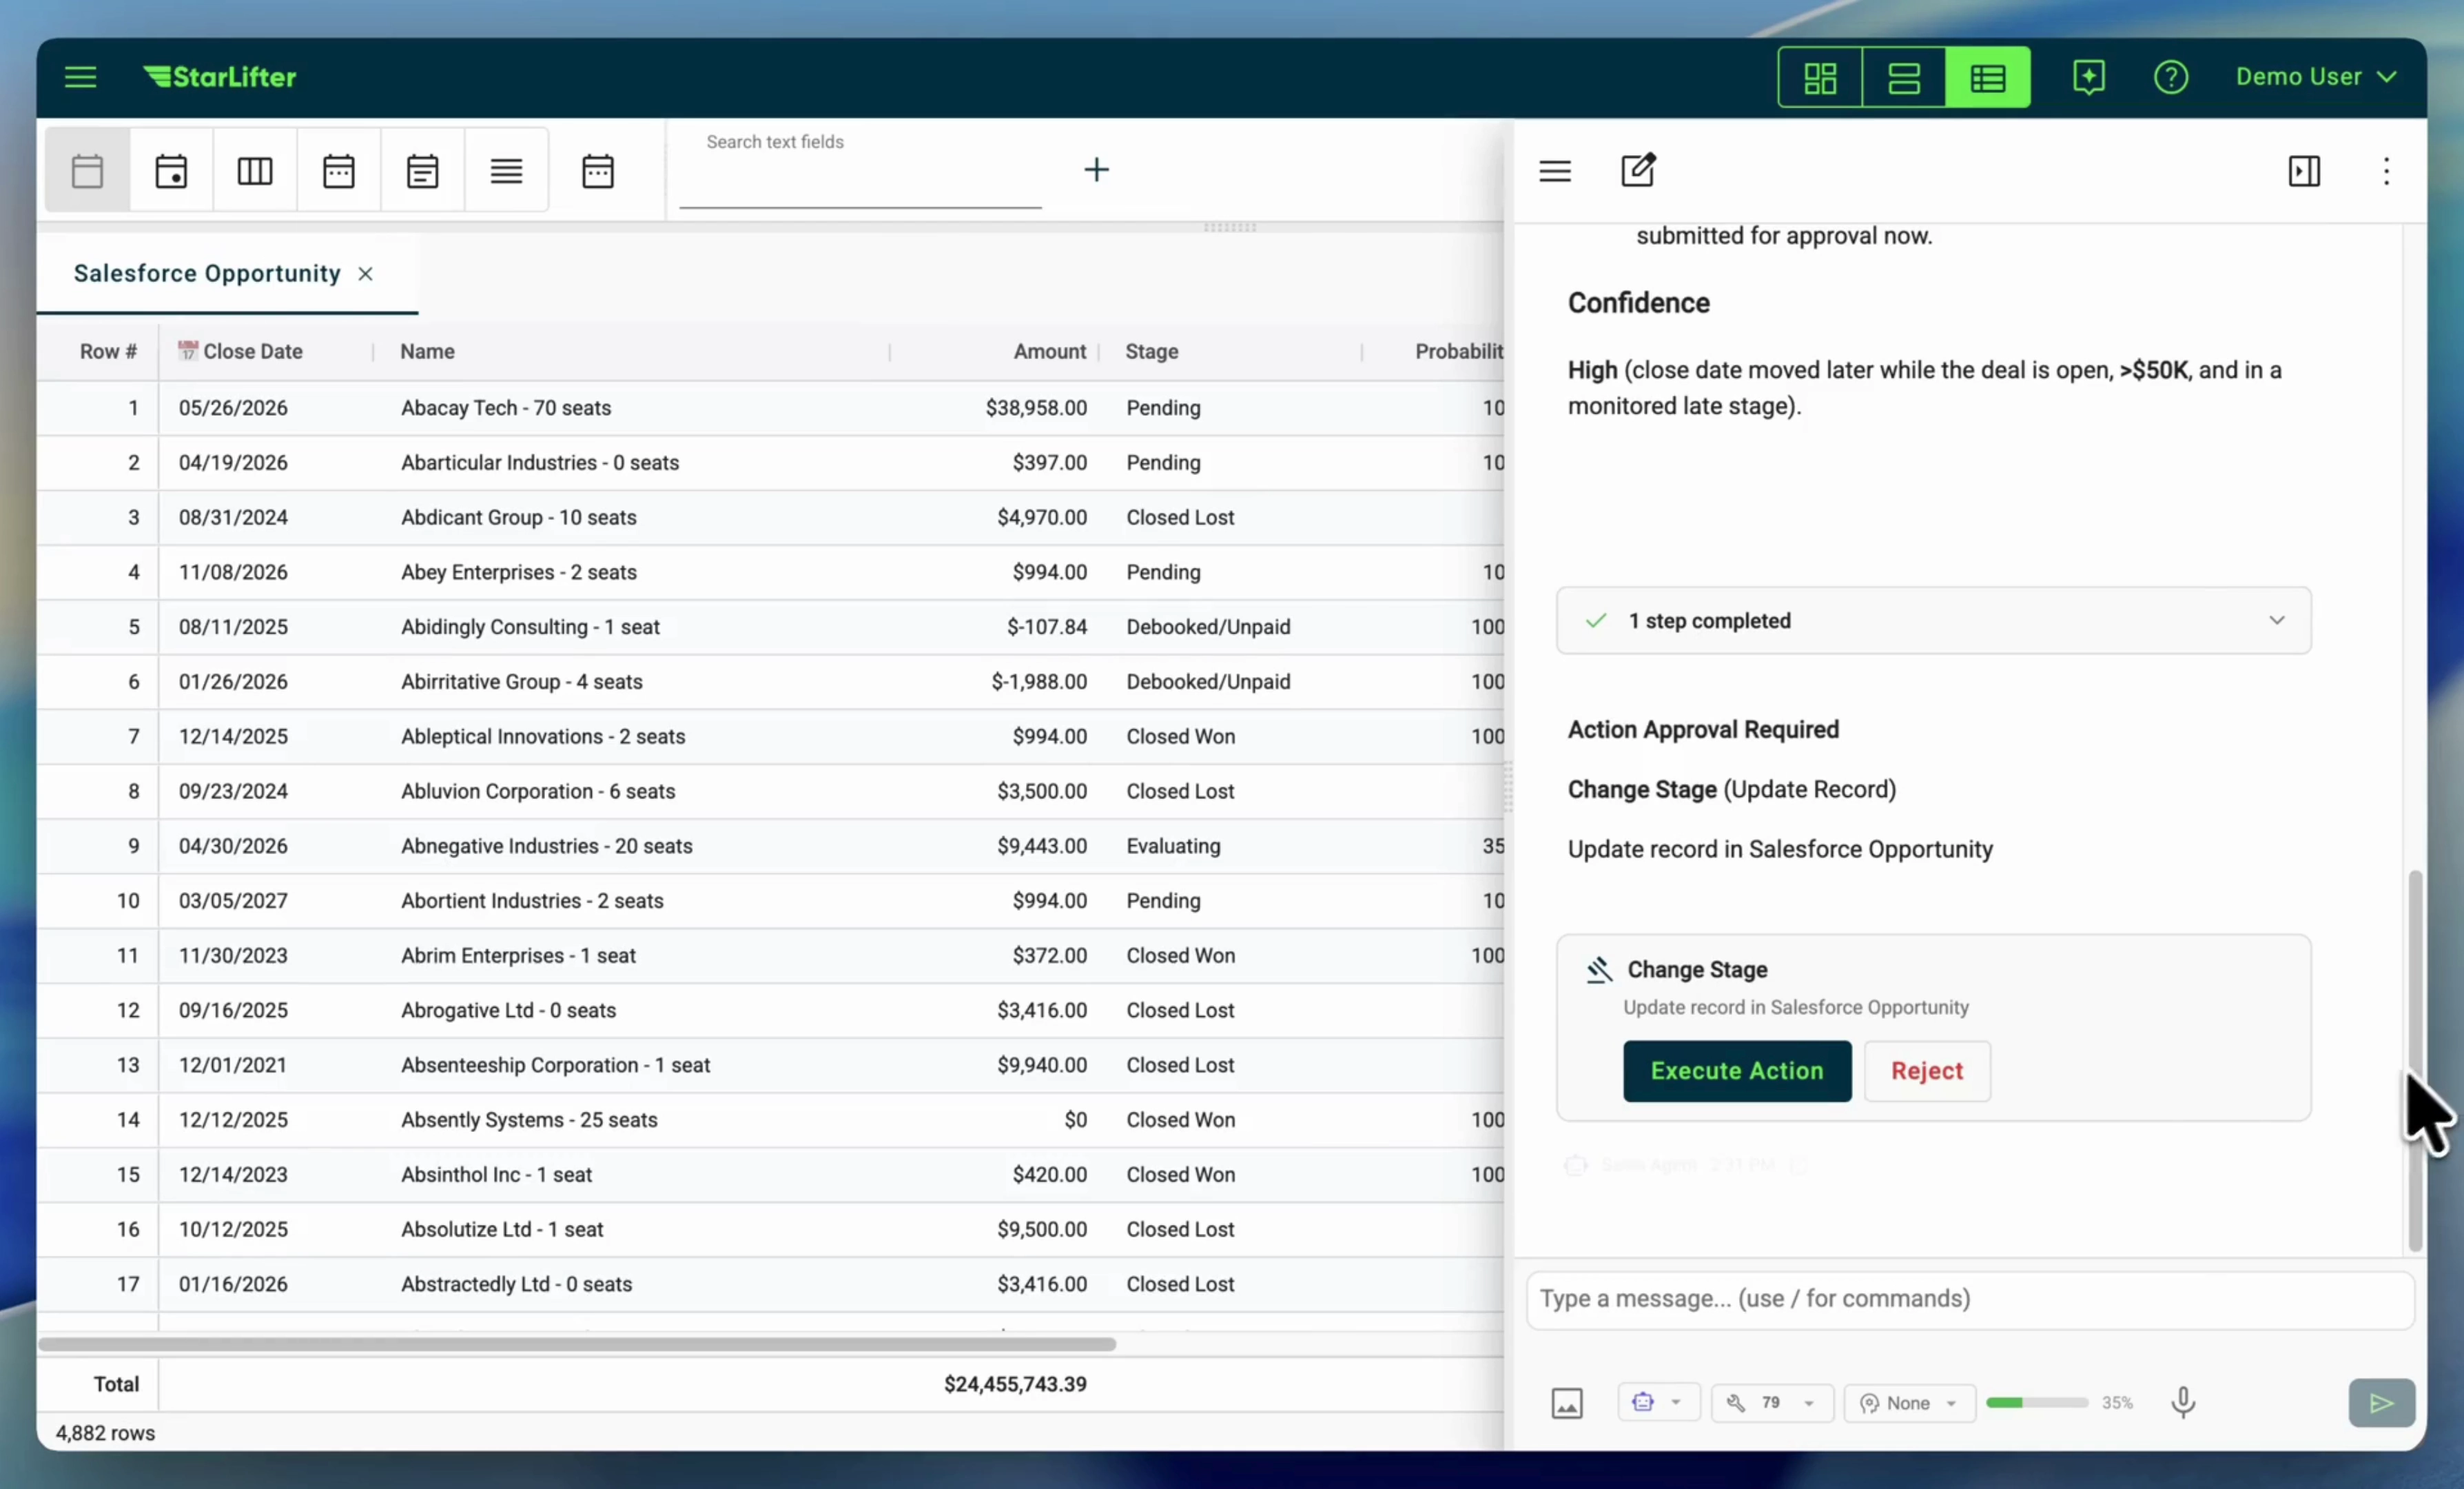Open the tools dropdown showing 79

1771,1403
